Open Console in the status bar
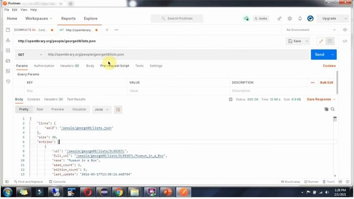 58,182
